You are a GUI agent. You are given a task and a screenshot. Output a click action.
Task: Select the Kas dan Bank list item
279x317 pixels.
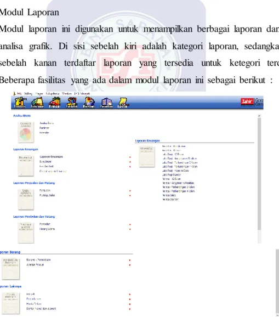coord(47,166)
